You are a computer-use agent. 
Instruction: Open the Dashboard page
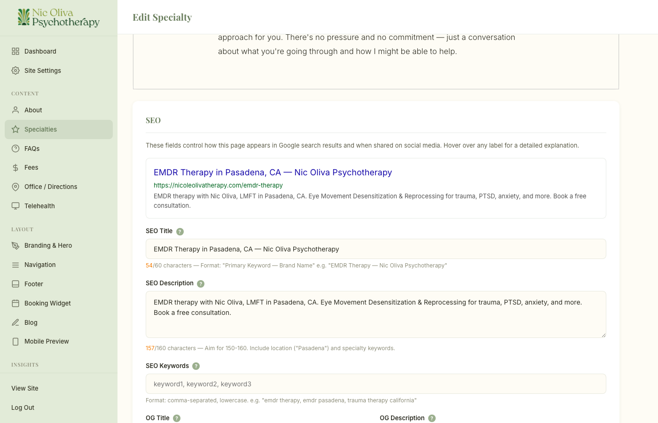point(59,51)
